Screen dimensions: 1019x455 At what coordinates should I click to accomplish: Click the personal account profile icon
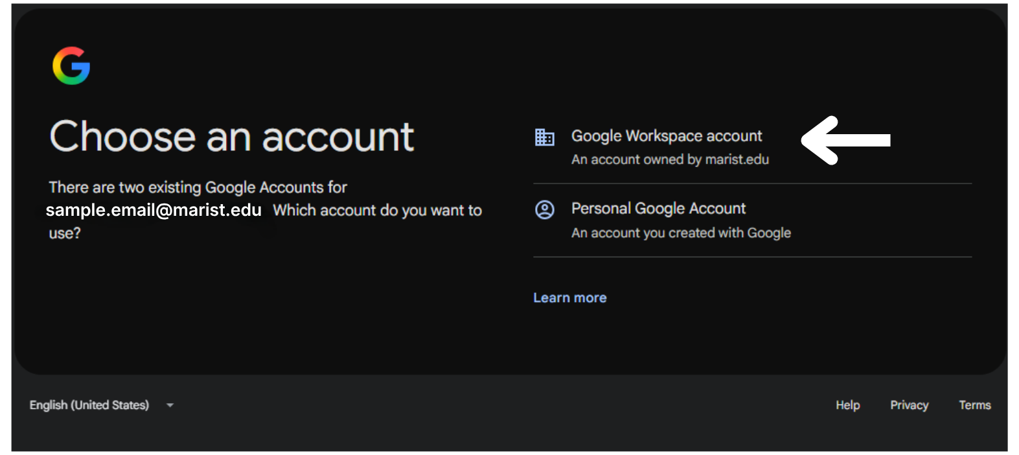click(x=545, y=209)
